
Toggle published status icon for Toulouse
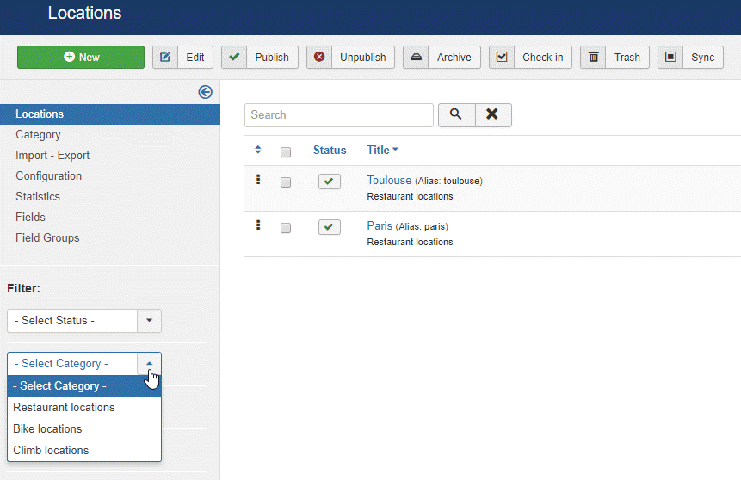tap(329, 182)
